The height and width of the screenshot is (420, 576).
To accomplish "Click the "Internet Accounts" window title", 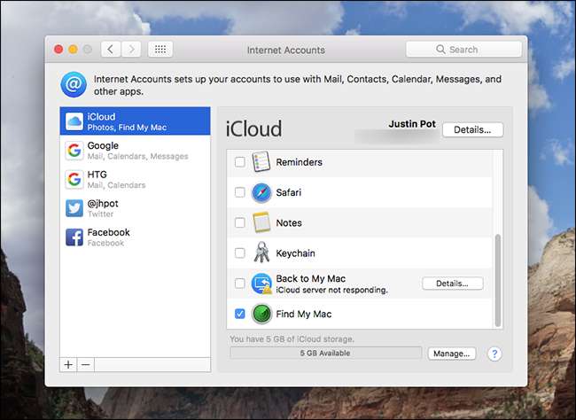I will tap(286, 50).
